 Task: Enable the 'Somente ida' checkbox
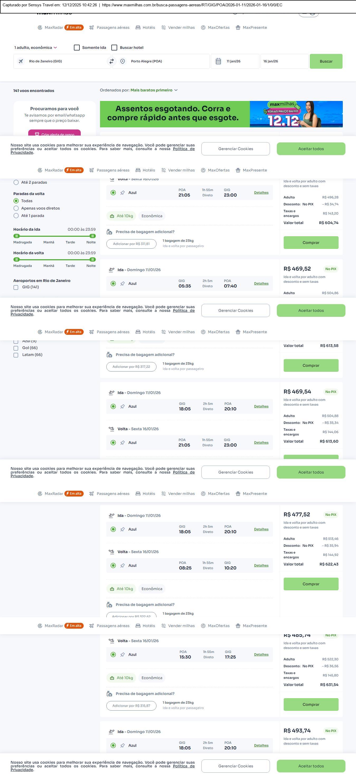pyautogui.click(x=77, y=48)
